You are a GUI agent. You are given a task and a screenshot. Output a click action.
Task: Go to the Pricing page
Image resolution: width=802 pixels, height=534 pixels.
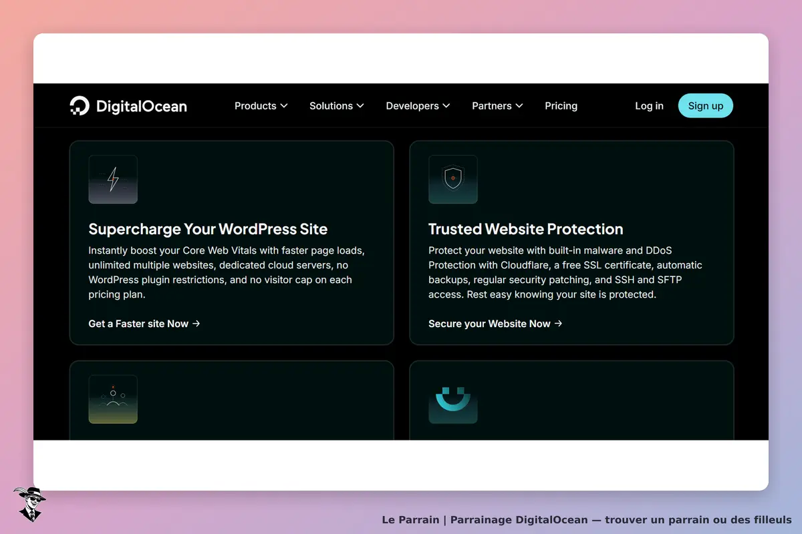pos(561,105)
